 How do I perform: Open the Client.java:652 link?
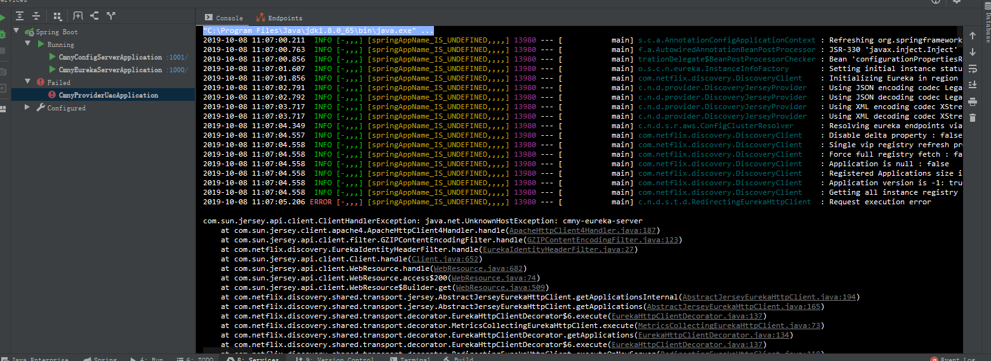(445, 259)
